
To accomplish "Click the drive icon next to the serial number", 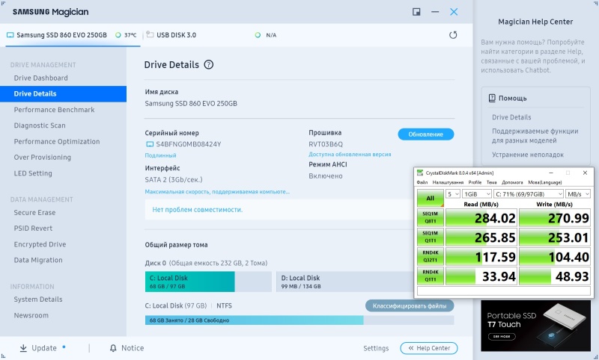I will [150, 144].
